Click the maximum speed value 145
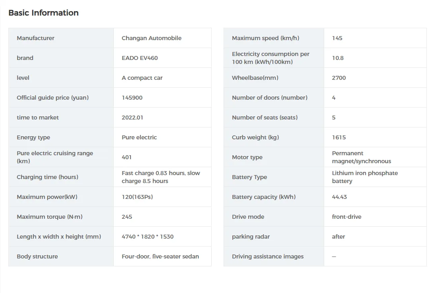Viewport: 434px width, 293px height. [337, 38]
